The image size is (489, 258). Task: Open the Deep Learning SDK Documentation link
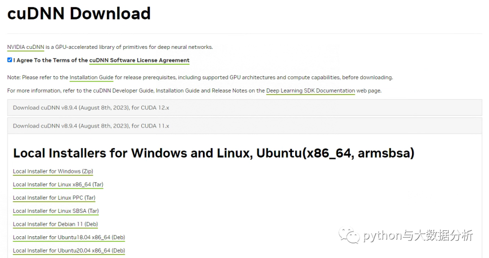[311, 90]
